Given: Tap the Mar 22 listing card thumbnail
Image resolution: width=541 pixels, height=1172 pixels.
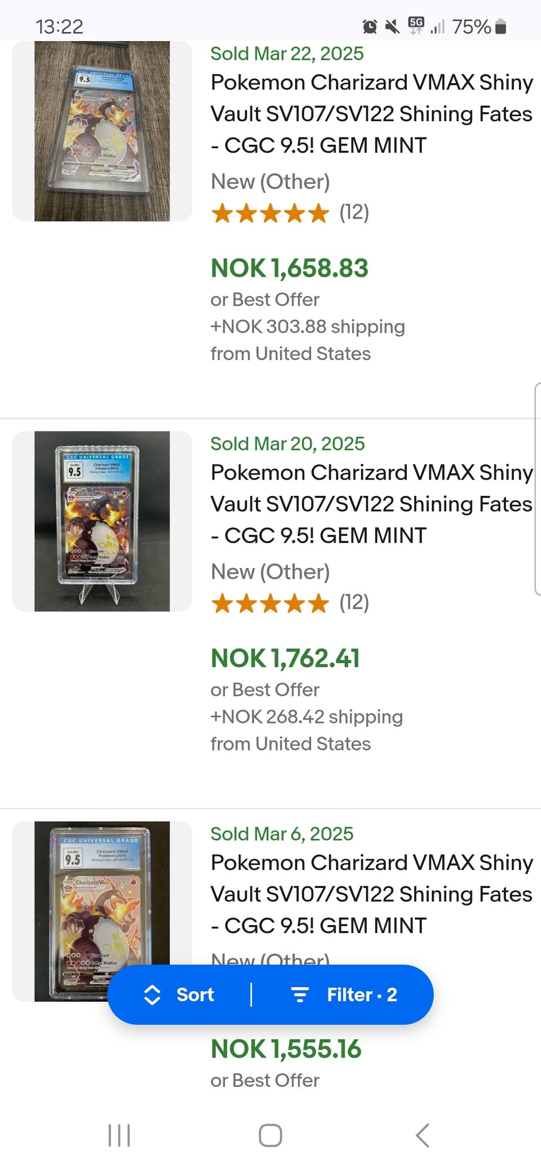Looking at the screenshot, I should (102, 131).
